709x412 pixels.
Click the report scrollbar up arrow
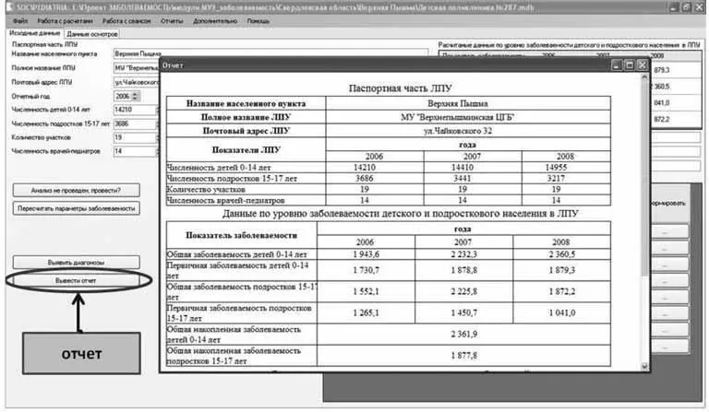[644, 77]
